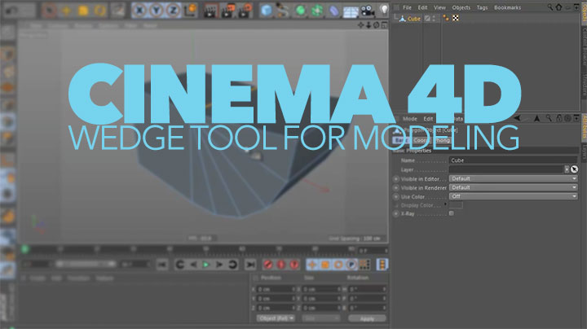Click green timeline playhead marker
Image resolution: width=587 pixels, height=329 pixels.
(x=24, y=248)
